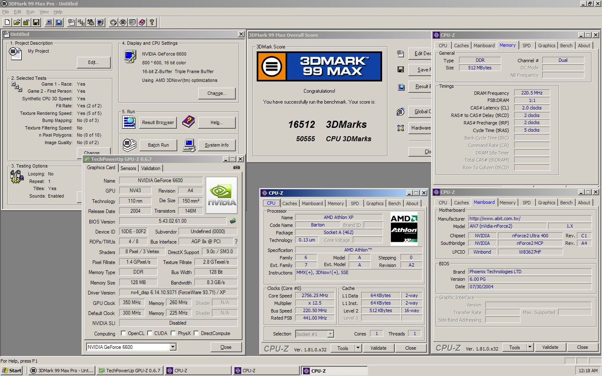This screenshot has height=376, width=602.
Task: Expand the Tools arrow in the Mainboard window of CPU-Z
Action: click(530, 347)
